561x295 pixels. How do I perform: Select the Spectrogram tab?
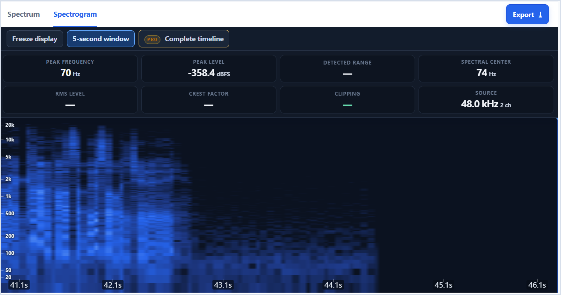[75, 14]
